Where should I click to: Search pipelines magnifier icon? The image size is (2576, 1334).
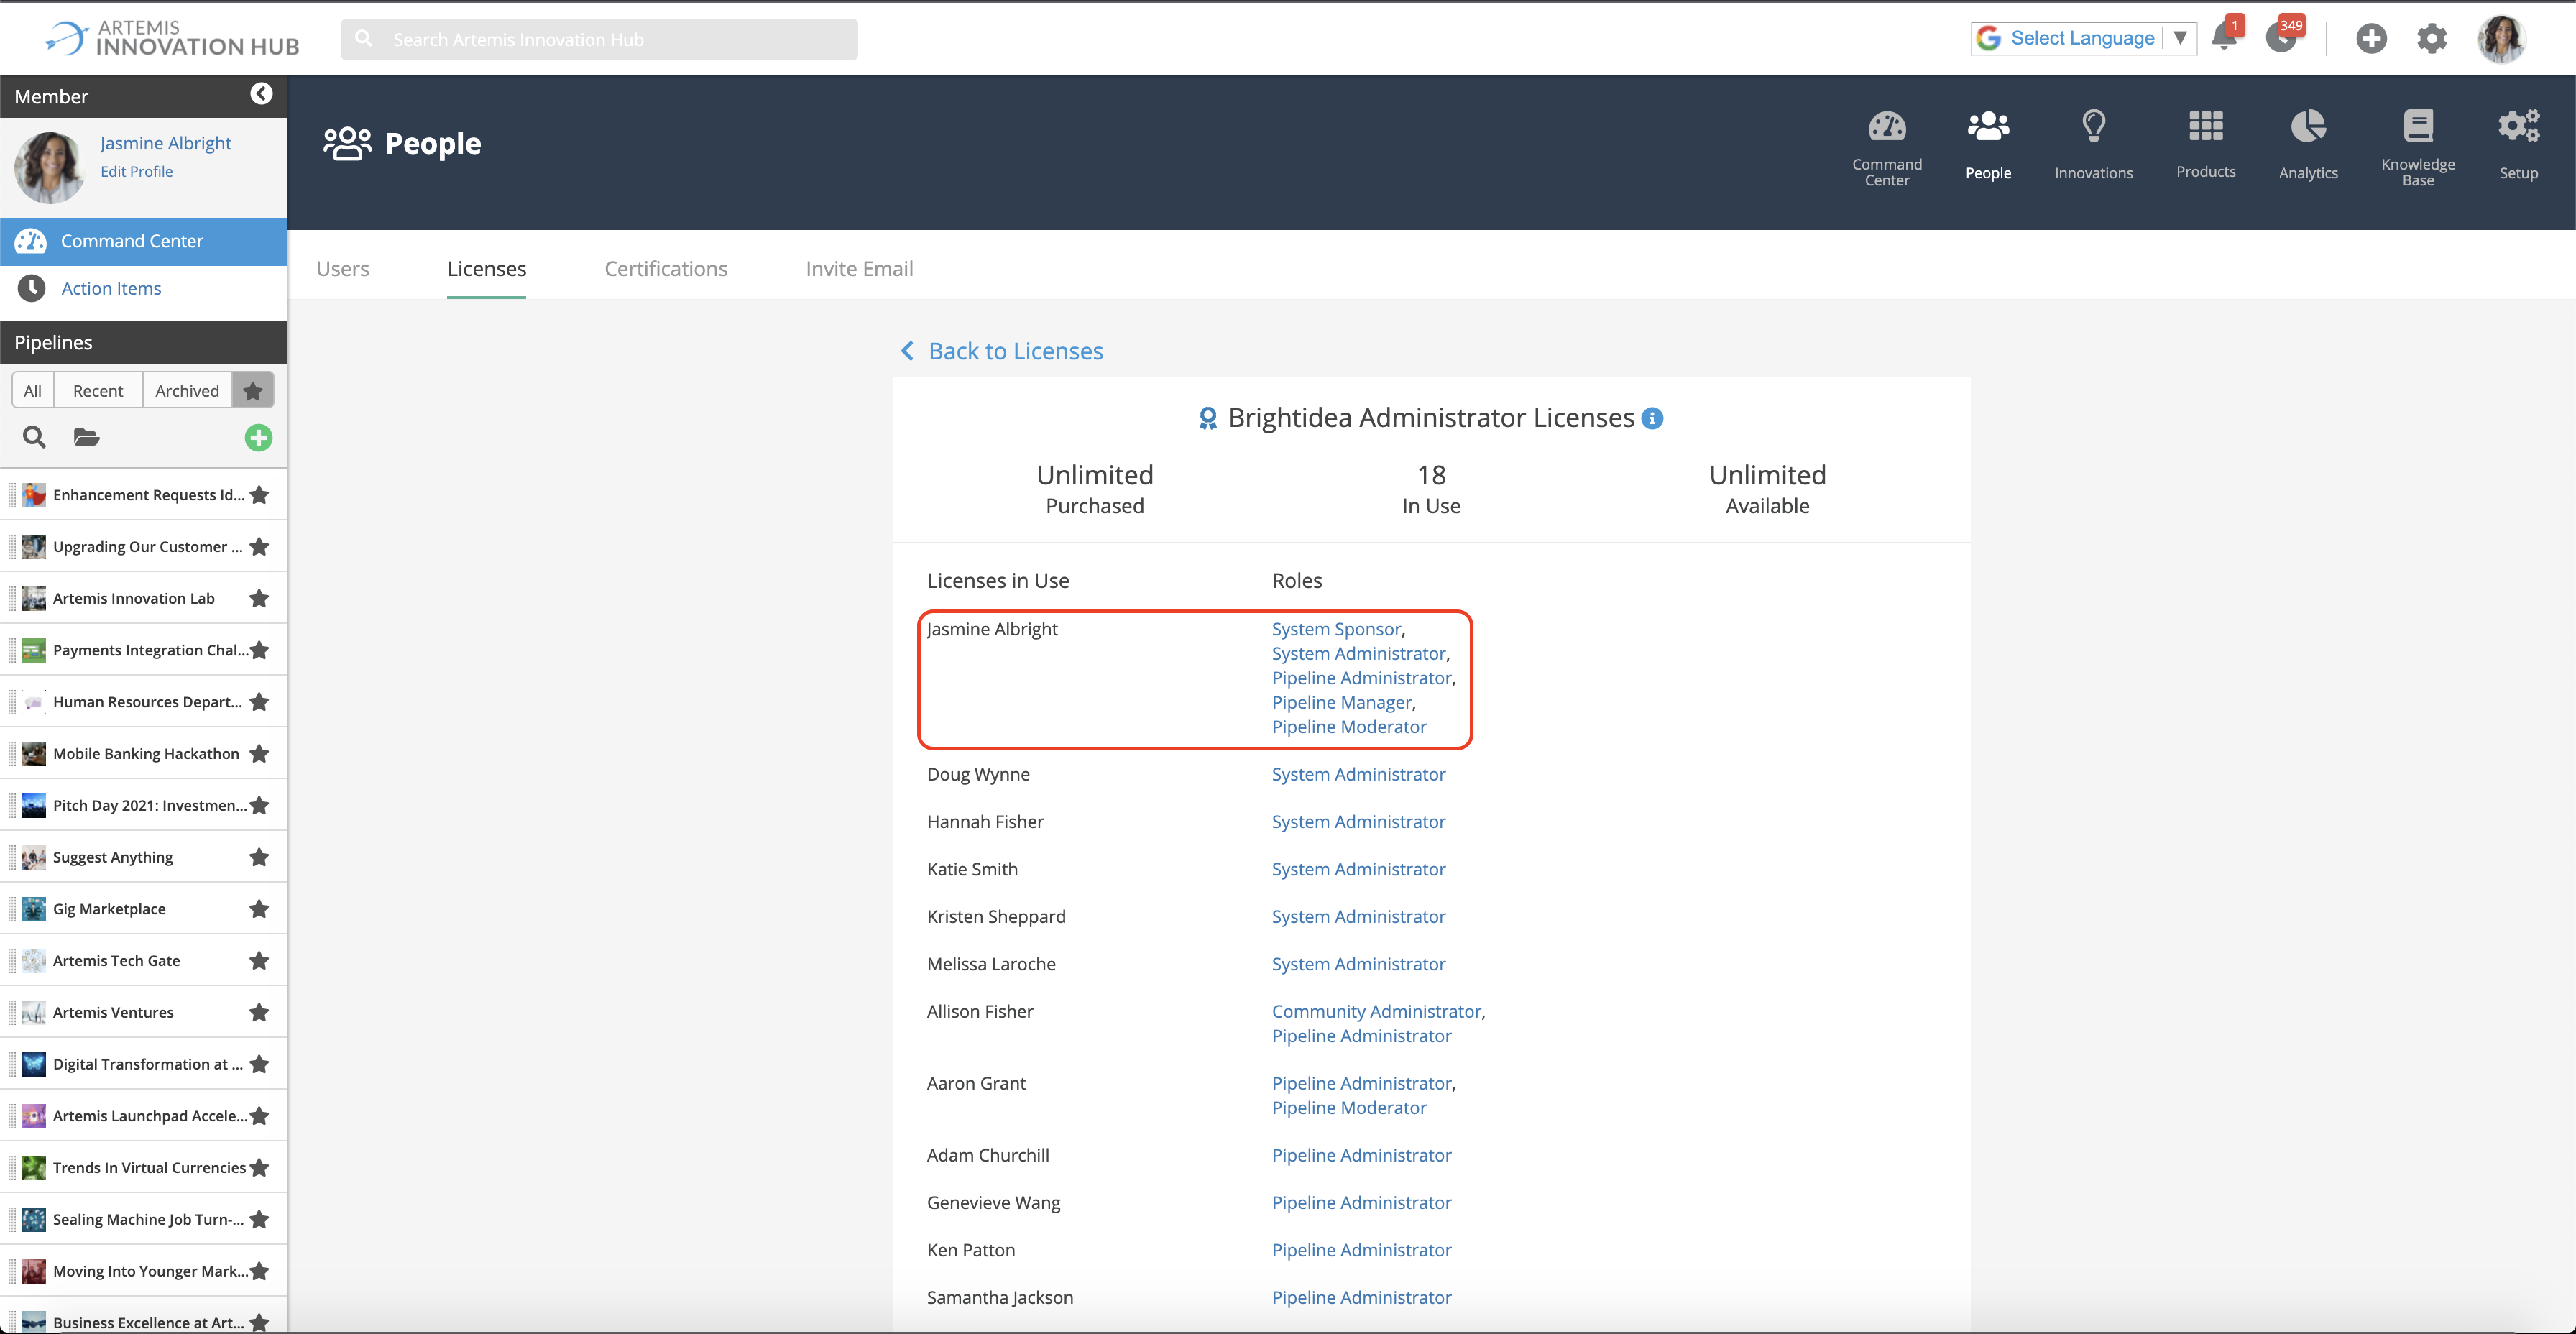pyautogui.click(x=34, y=437)
